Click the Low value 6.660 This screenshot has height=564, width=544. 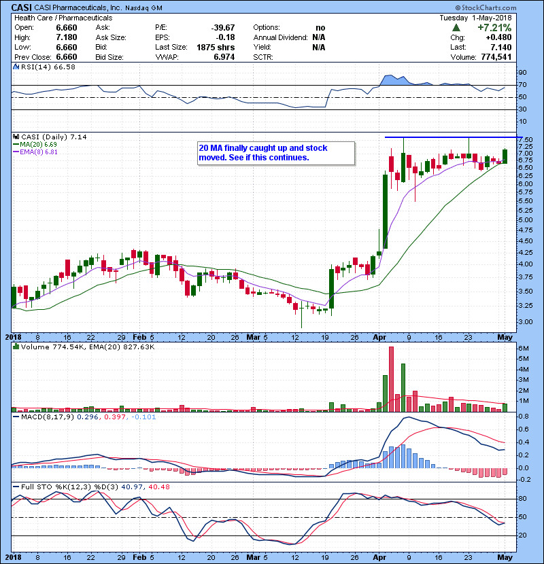pos(66,47)
